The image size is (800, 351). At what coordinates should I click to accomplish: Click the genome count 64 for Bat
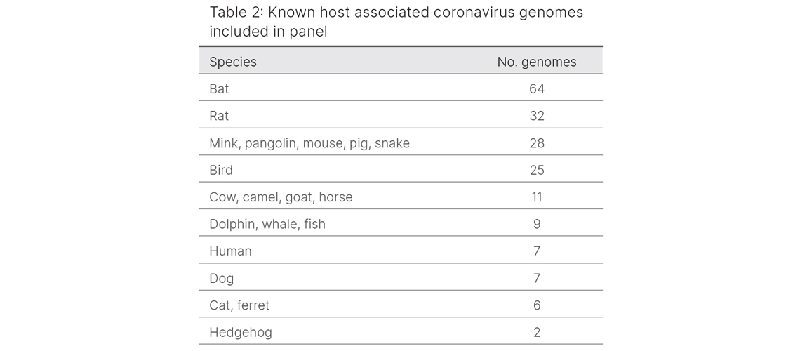click(537, 89)
